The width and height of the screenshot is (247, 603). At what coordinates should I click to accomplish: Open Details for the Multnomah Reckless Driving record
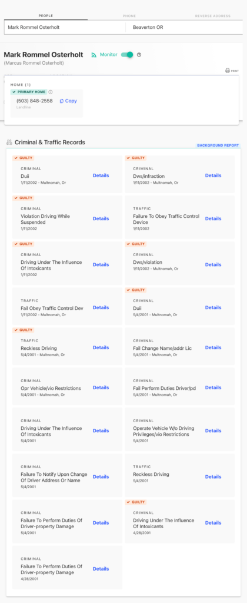(x=101, y=347)
